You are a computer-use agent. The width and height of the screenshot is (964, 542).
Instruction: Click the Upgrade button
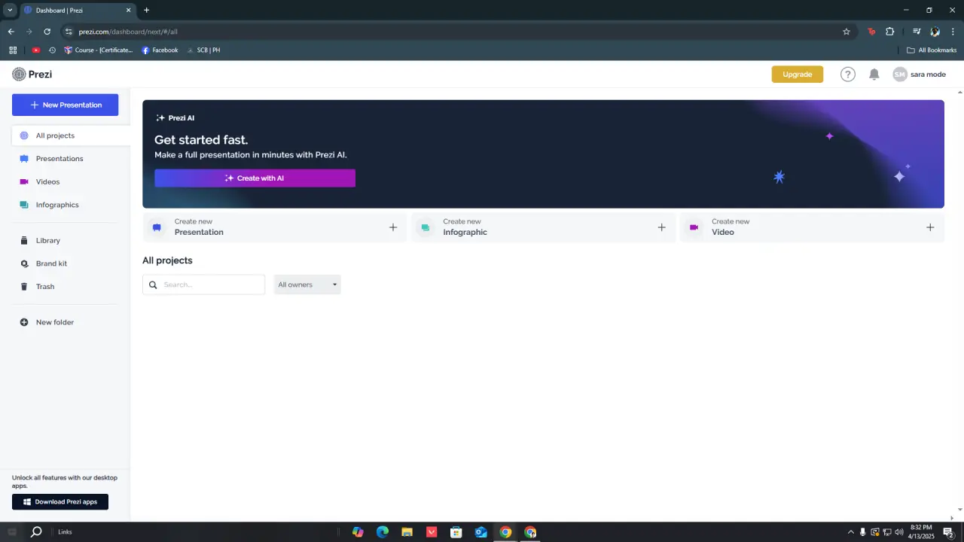[x=797, y=74]
